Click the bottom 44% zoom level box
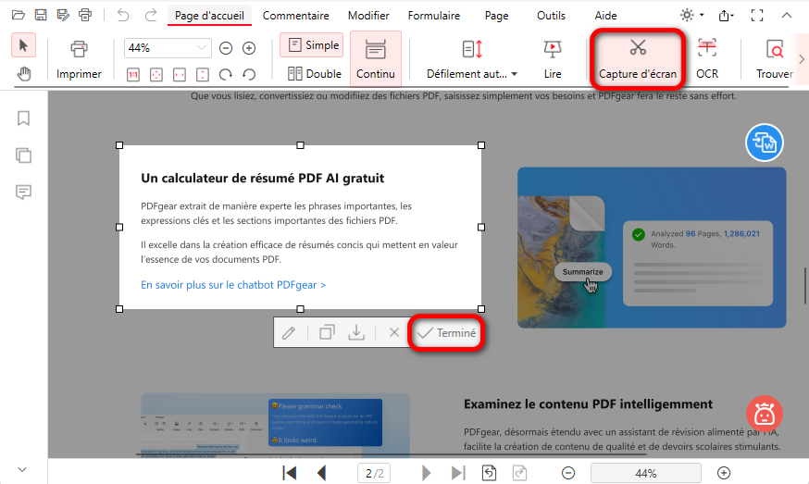The height and width of the screenshot is (484, 809). pyautogui.click(x=645, y=473)
